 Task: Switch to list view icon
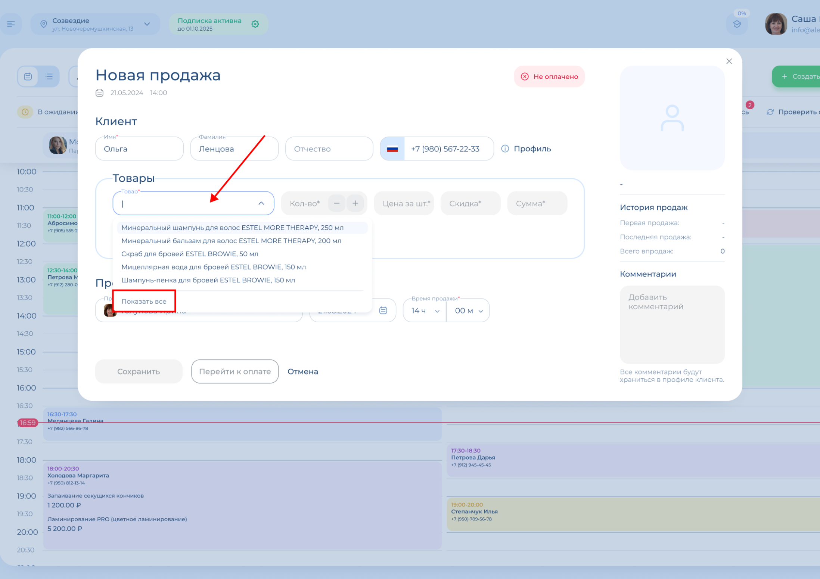(x=49, y=76)
